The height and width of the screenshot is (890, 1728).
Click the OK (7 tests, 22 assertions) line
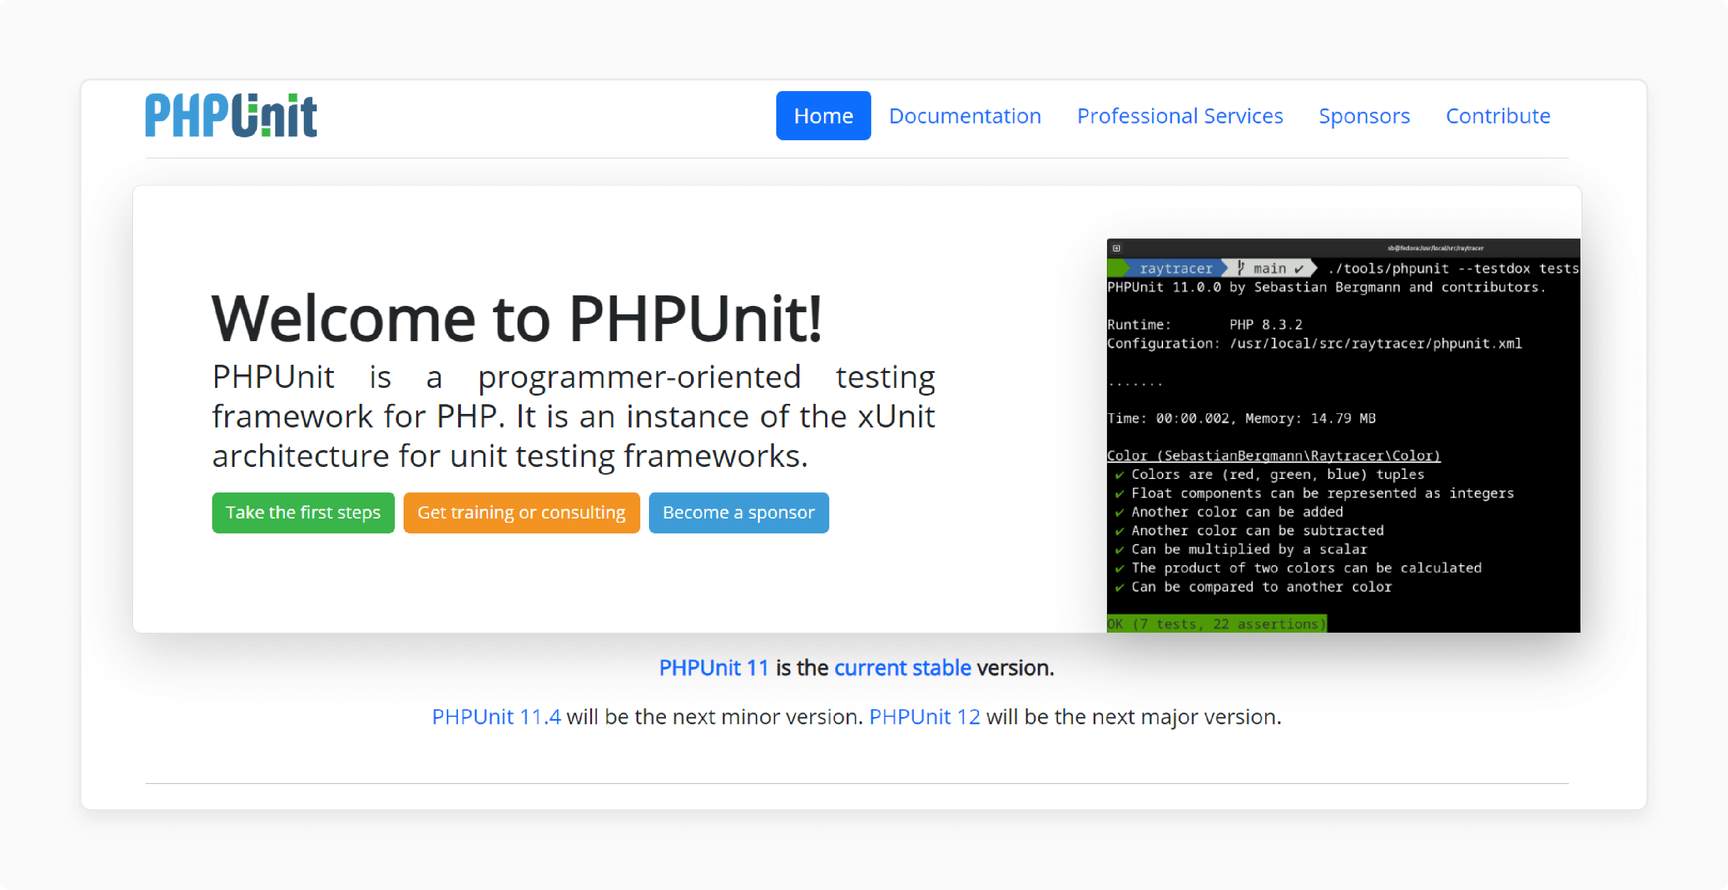point(1216,624)
